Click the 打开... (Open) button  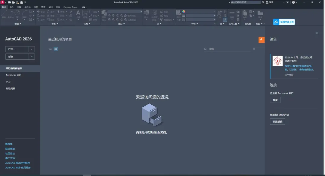(x=17, y=49)
